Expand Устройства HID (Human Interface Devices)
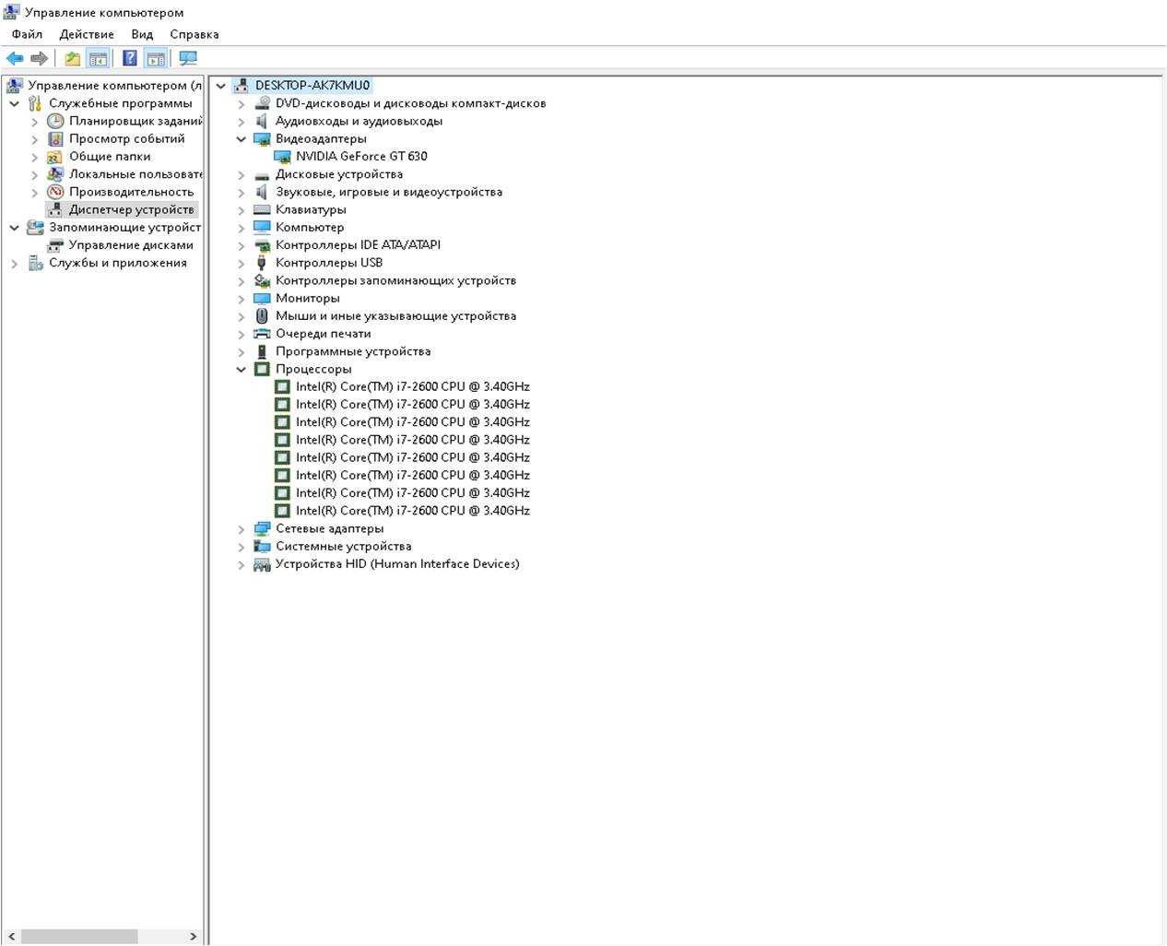 pos(242,564)
